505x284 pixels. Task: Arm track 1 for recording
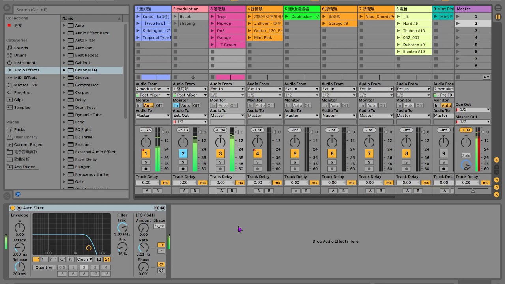(146, 168)
